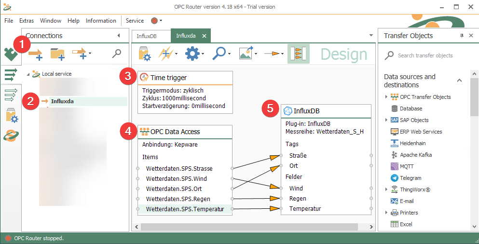Collapse the Data sources and destinations section
This screenshot has width=479, height=244.
[x=459, y=81]
